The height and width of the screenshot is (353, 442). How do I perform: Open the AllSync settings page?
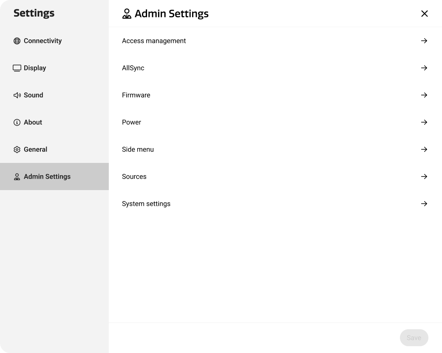pos(133,68)
